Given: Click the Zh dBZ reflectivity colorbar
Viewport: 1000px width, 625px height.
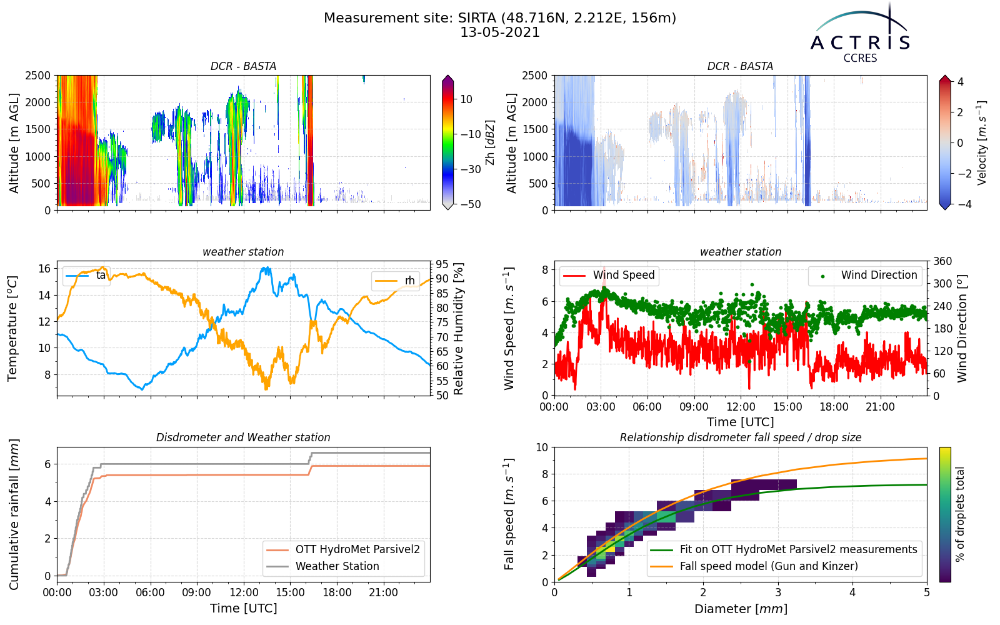Looking at the screenshot, I should tap(447, 142).
